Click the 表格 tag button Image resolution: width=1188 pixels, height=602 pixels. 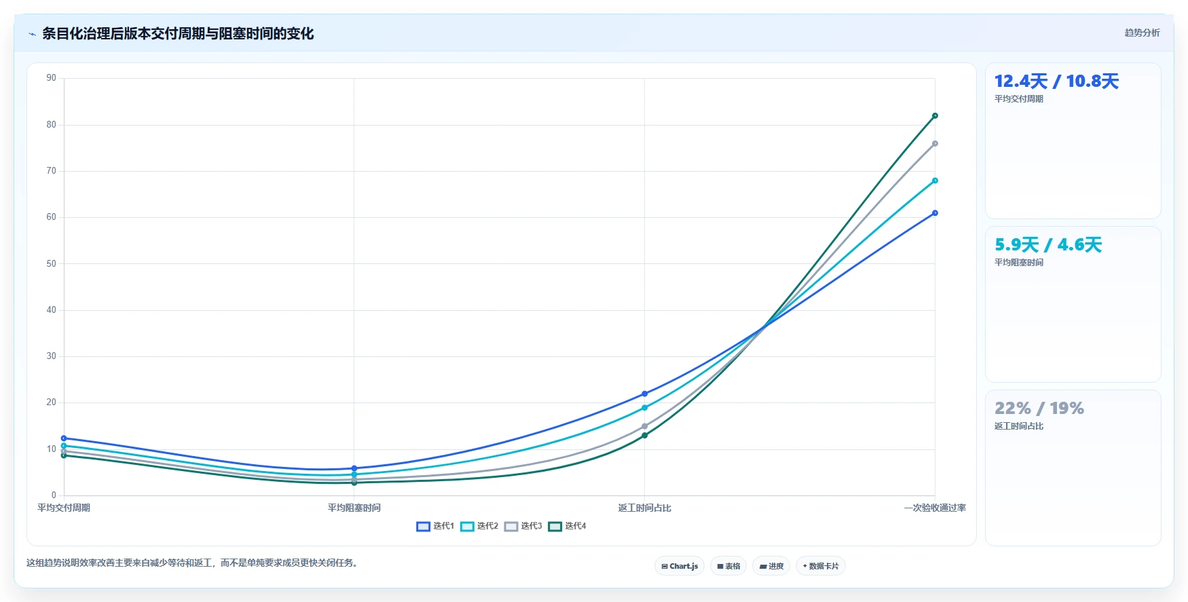[728, 566]
